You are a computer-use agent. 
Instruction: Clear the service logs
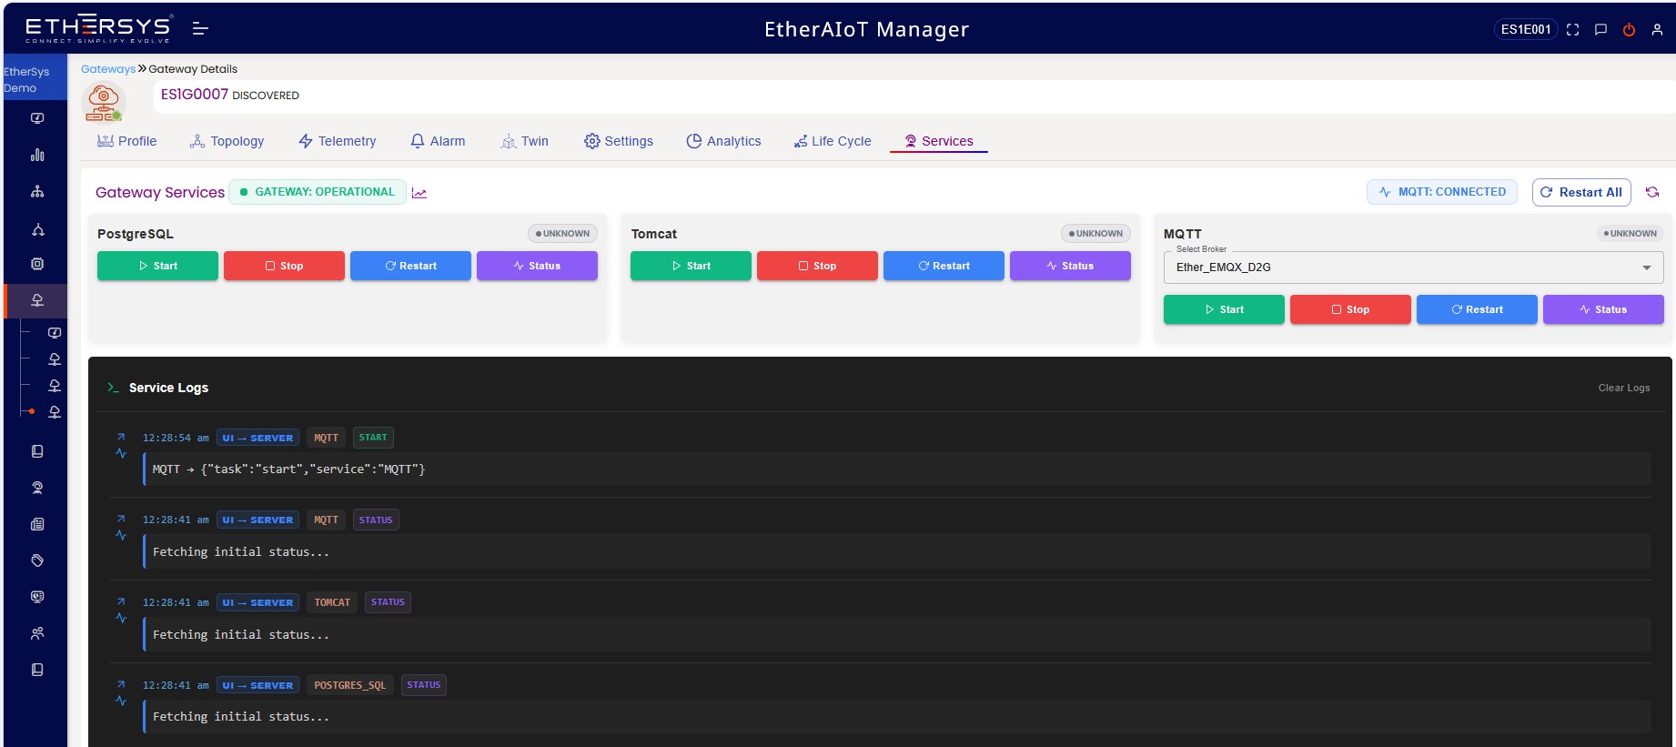tap(1624, 388)
